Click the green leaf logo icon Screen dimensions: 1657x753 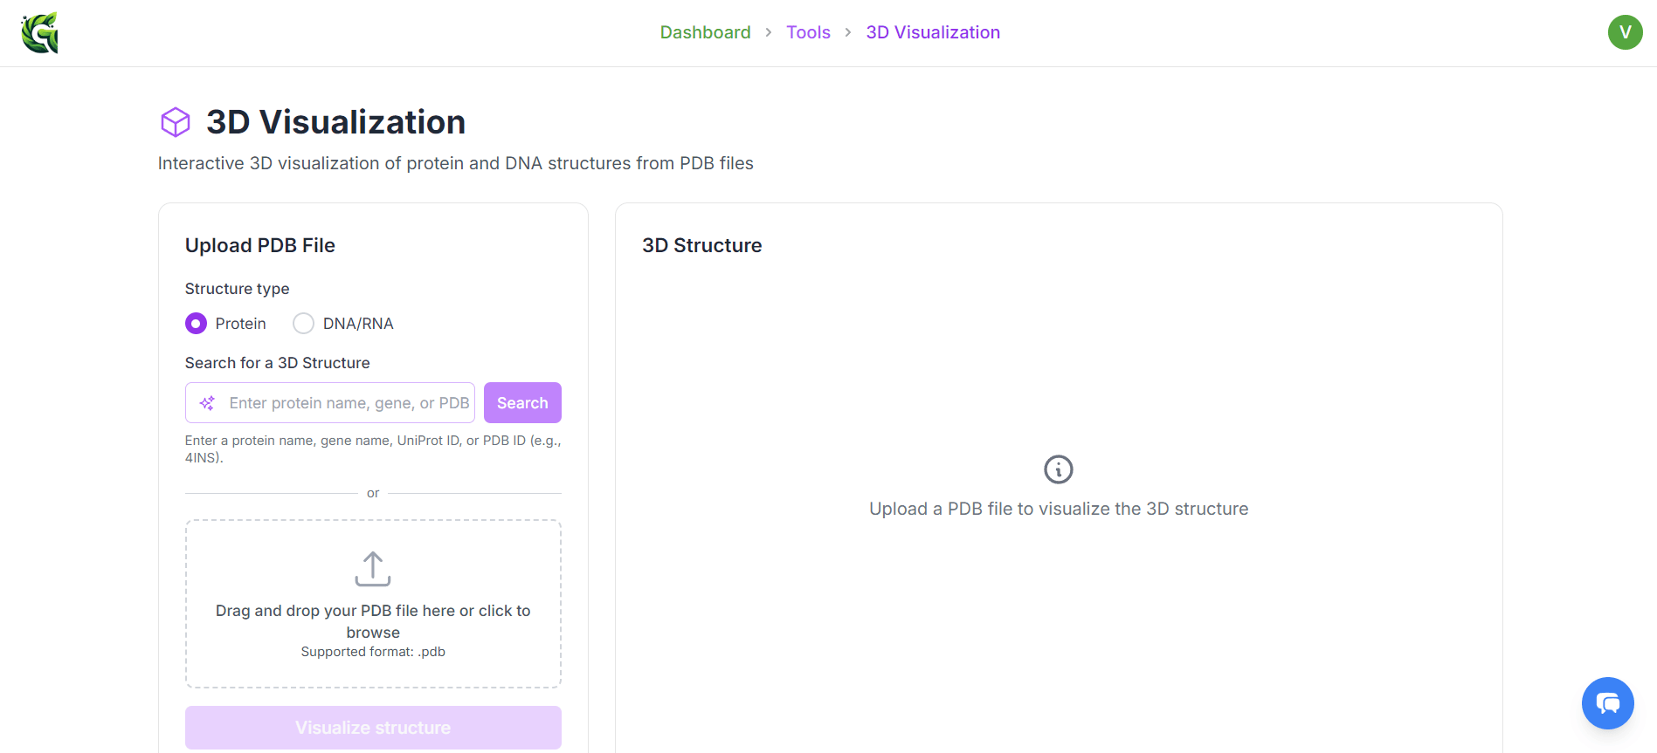coord(40,33)
